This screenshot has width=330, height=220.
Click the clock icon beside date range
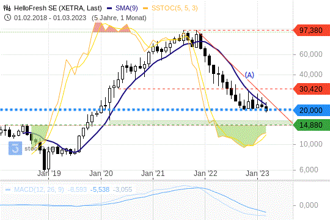(x=7, y=18)
